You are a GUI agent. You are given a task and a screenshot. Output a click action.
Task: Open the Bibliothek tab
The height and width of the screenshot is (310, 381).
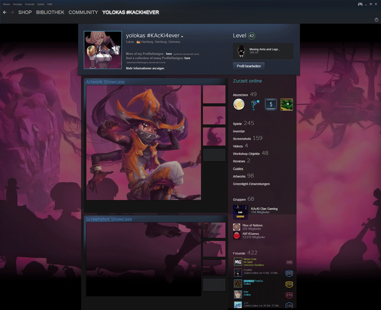coord(50,12)
